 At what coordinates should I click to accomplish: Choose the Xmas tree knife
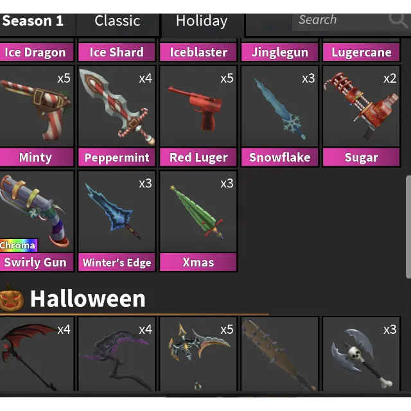(198, 221)
